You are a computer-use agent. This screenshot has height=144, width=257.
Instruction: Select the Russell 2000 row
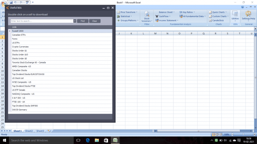tap(62, 31)
